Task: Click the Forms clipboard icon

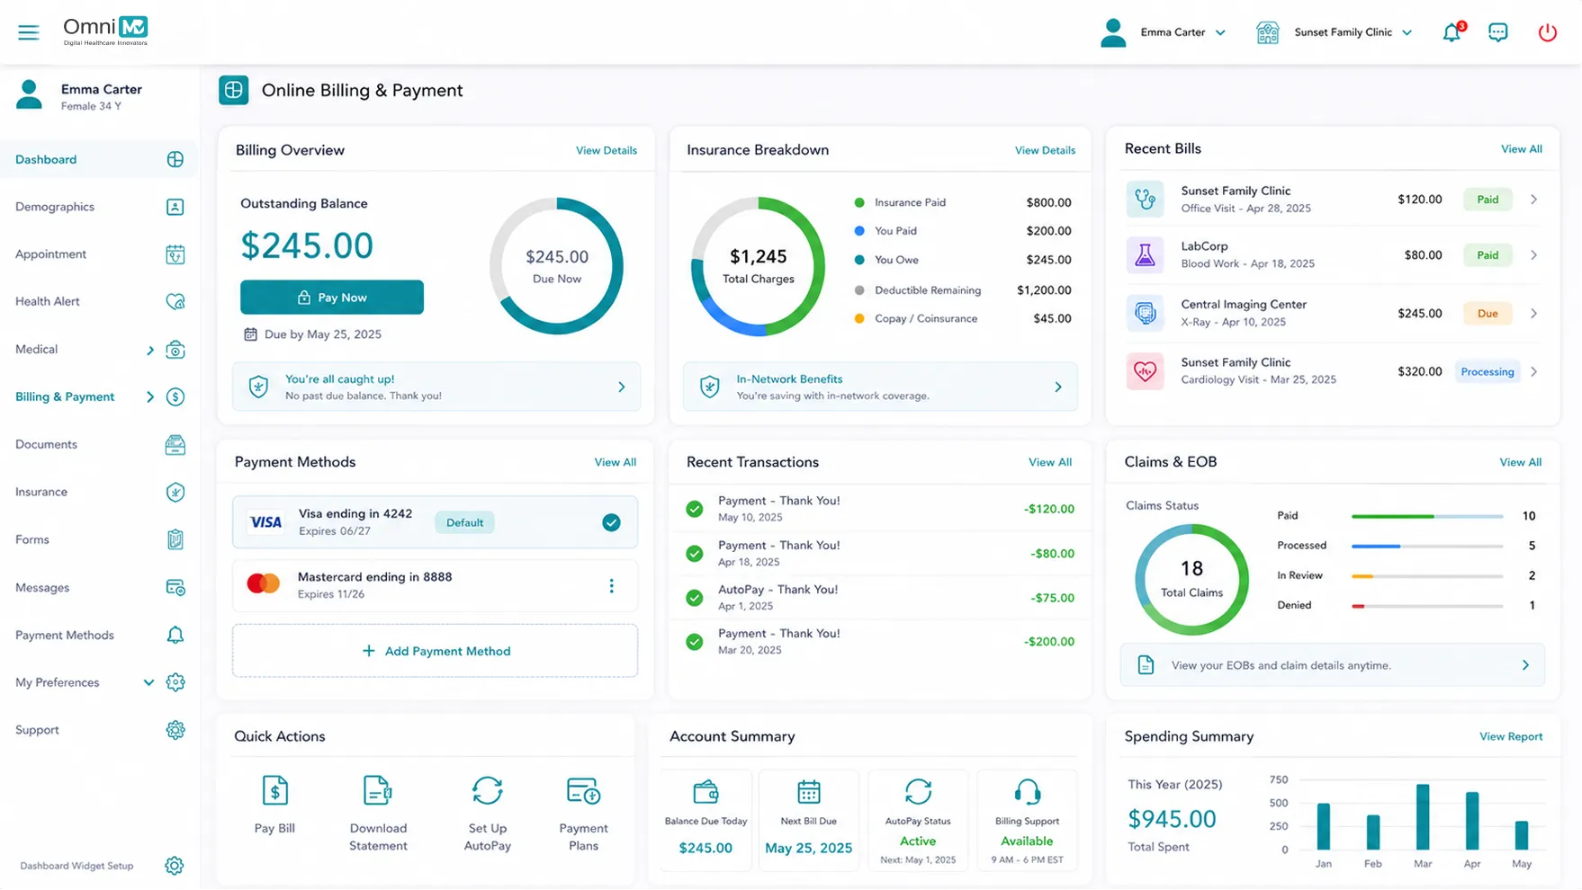Action: [175, 539]
